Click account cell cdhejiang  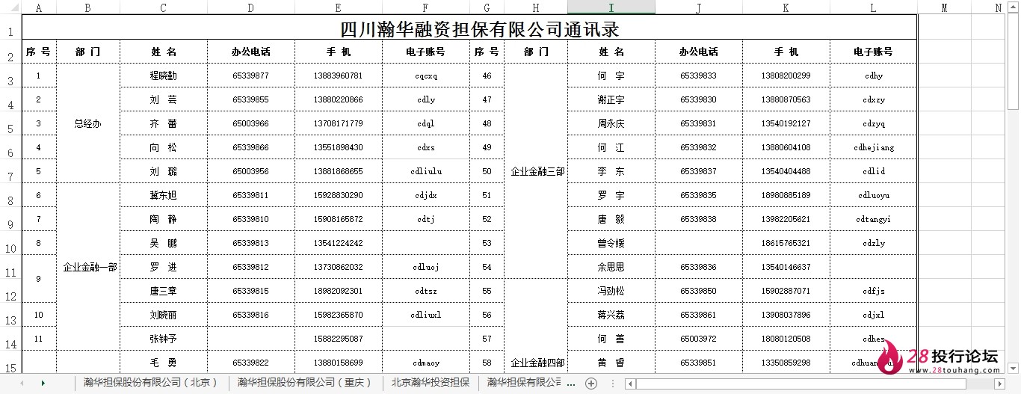[873, 147]
